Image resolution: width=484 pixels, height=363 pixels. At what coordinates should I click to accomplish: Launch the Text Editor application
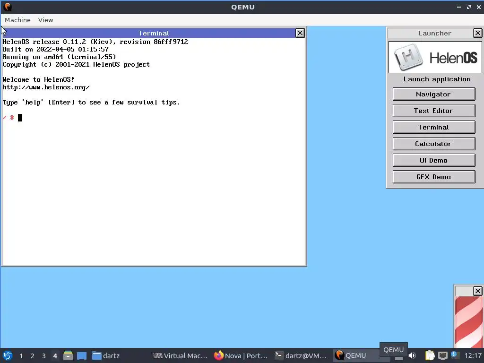pyautogui.click(x=434, y=111)
